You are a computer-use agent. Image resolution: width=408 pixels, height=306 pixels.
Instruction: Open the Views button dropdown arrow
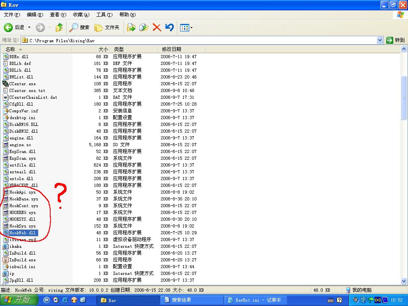coord(192,27)
